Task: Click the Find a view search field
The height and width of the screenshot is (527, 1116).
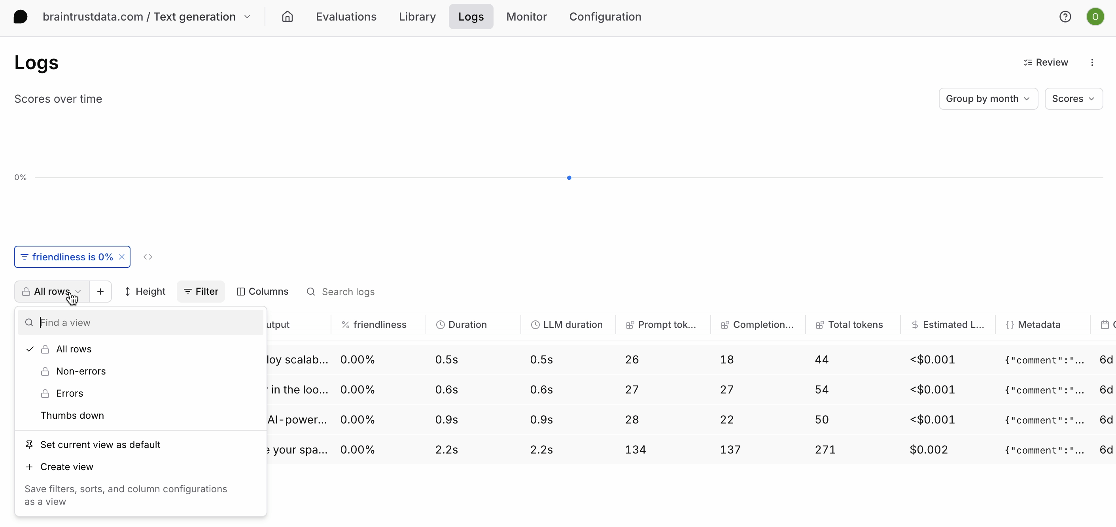Action: tap(147, 322)
